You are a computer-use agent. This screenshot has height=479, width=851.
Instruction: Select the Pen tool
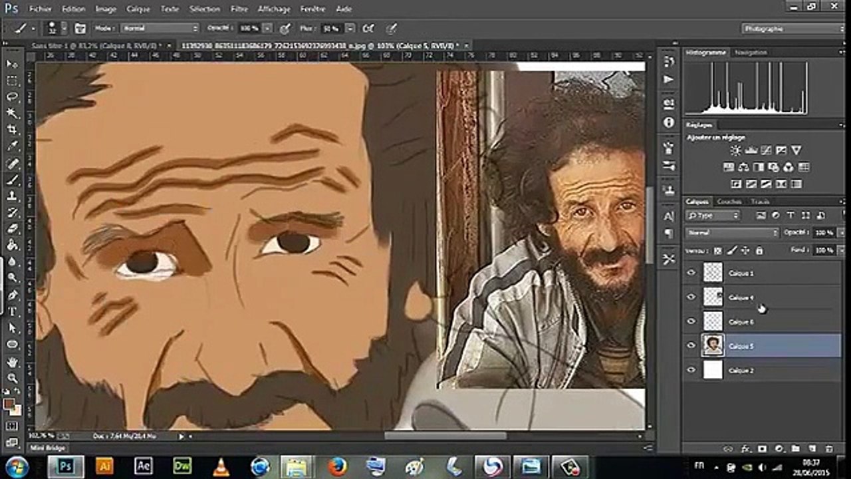pos(12,295)
